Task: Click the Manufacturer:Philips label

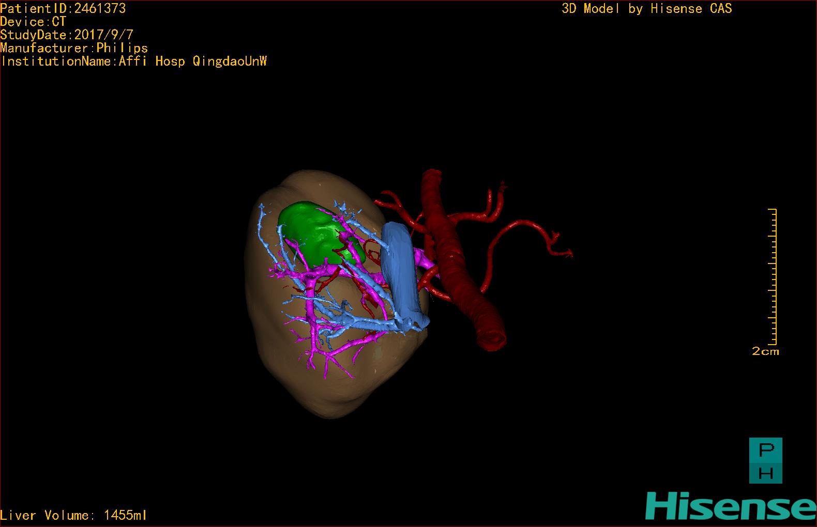Action: pos(74,48)
